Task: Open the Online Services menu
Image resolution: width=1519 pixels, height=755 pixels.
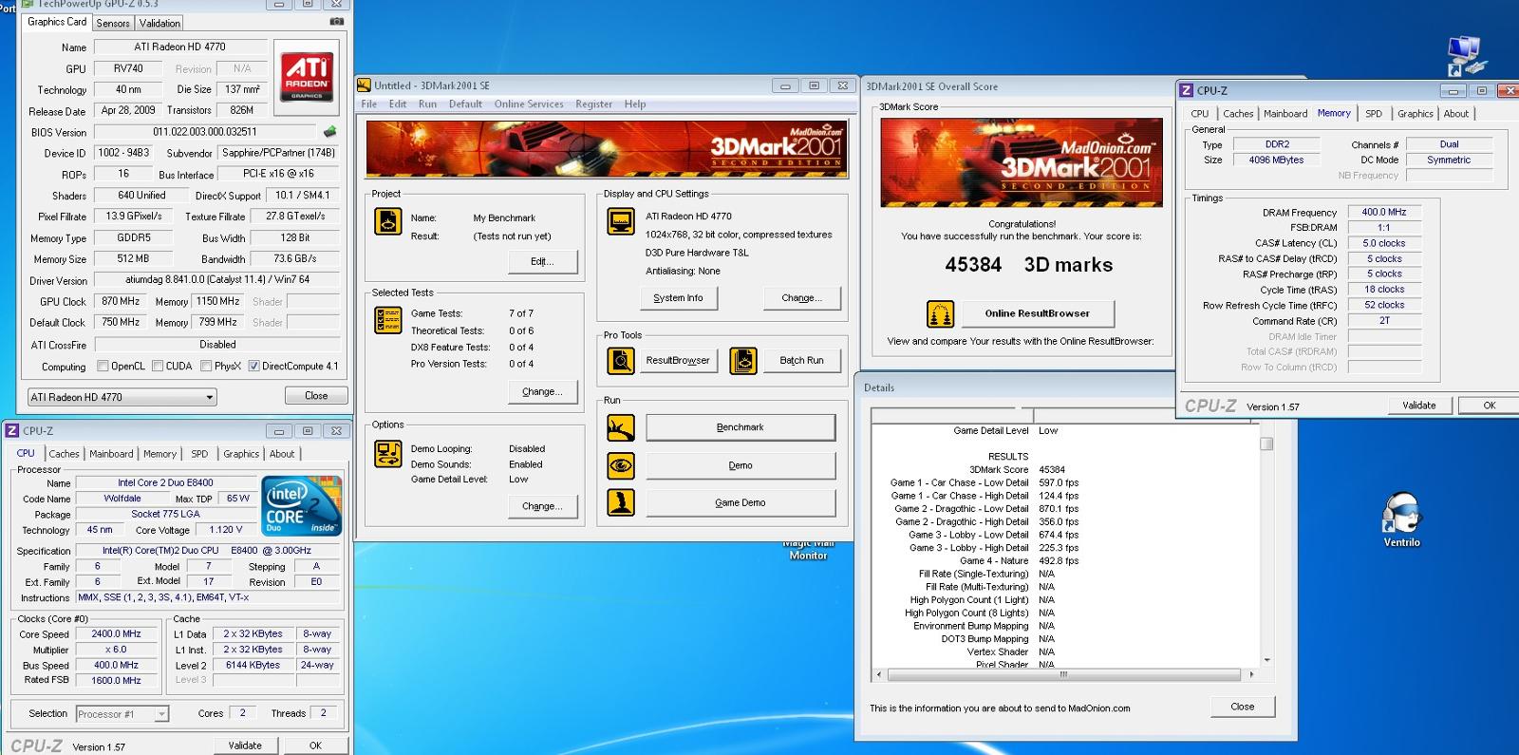Action: (x=529, y=104)
